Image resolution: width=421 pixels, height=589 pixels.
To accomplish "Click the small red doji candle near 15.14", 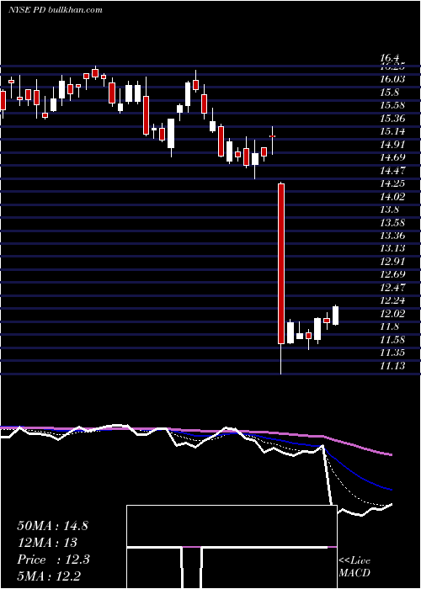I will pos(272,136).
